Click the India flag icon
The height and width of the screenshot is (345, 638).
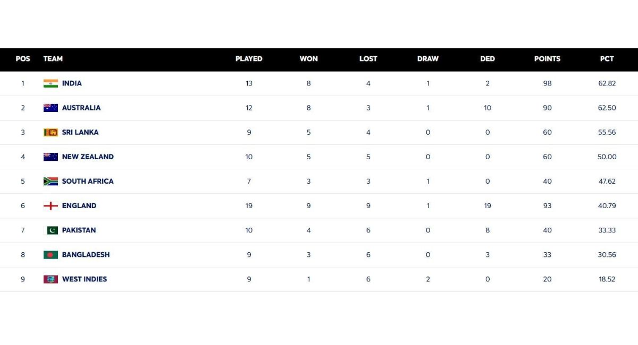tap(51, 83)
